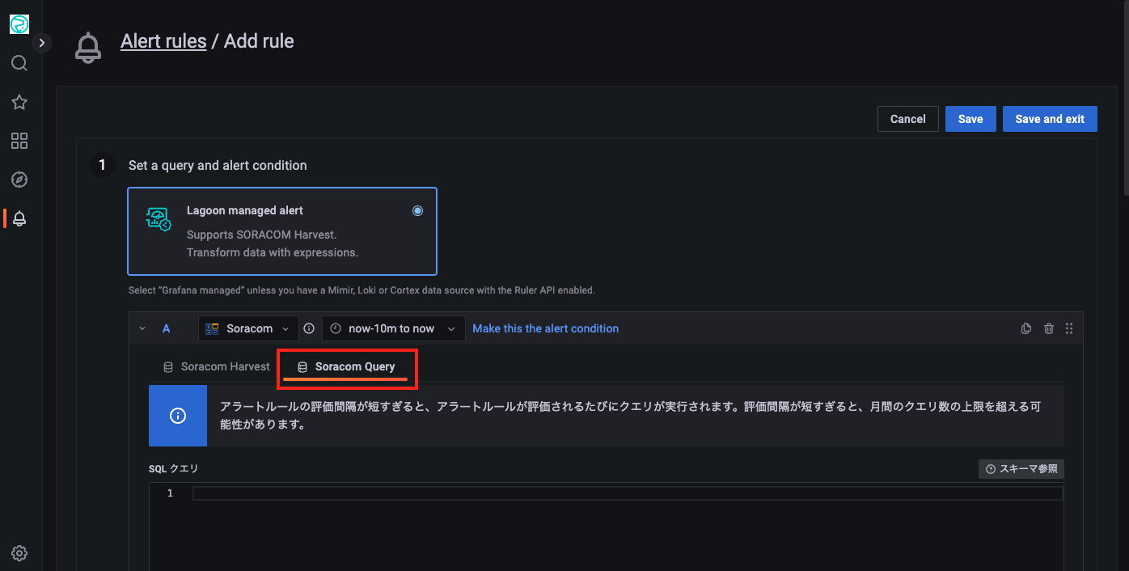The image size is (1129, 571).
Task: Duplicate query A with the copy icon
Action: [x=1026, y=328]
